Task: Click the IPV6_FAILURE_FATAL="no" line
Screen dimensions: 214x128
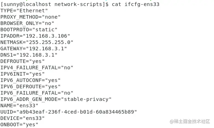Action: click(37, 93)
